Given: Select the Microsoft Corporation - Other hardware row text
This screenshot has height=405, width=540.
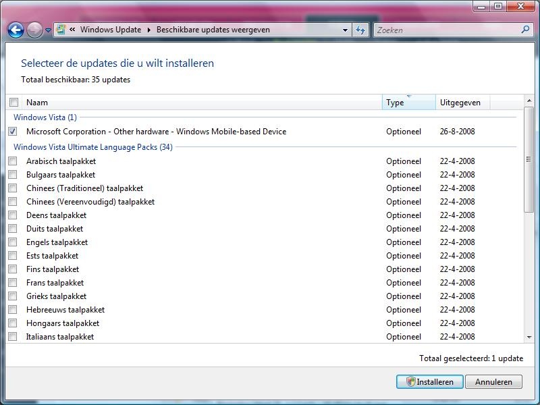Looking at the screenshot, I should coord(156,132).
